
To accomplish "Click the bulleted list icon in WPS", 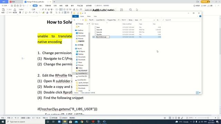I will [x=57, y=9].
